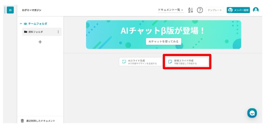
Task: Click the テンプレート button
Action: [215, 10]
